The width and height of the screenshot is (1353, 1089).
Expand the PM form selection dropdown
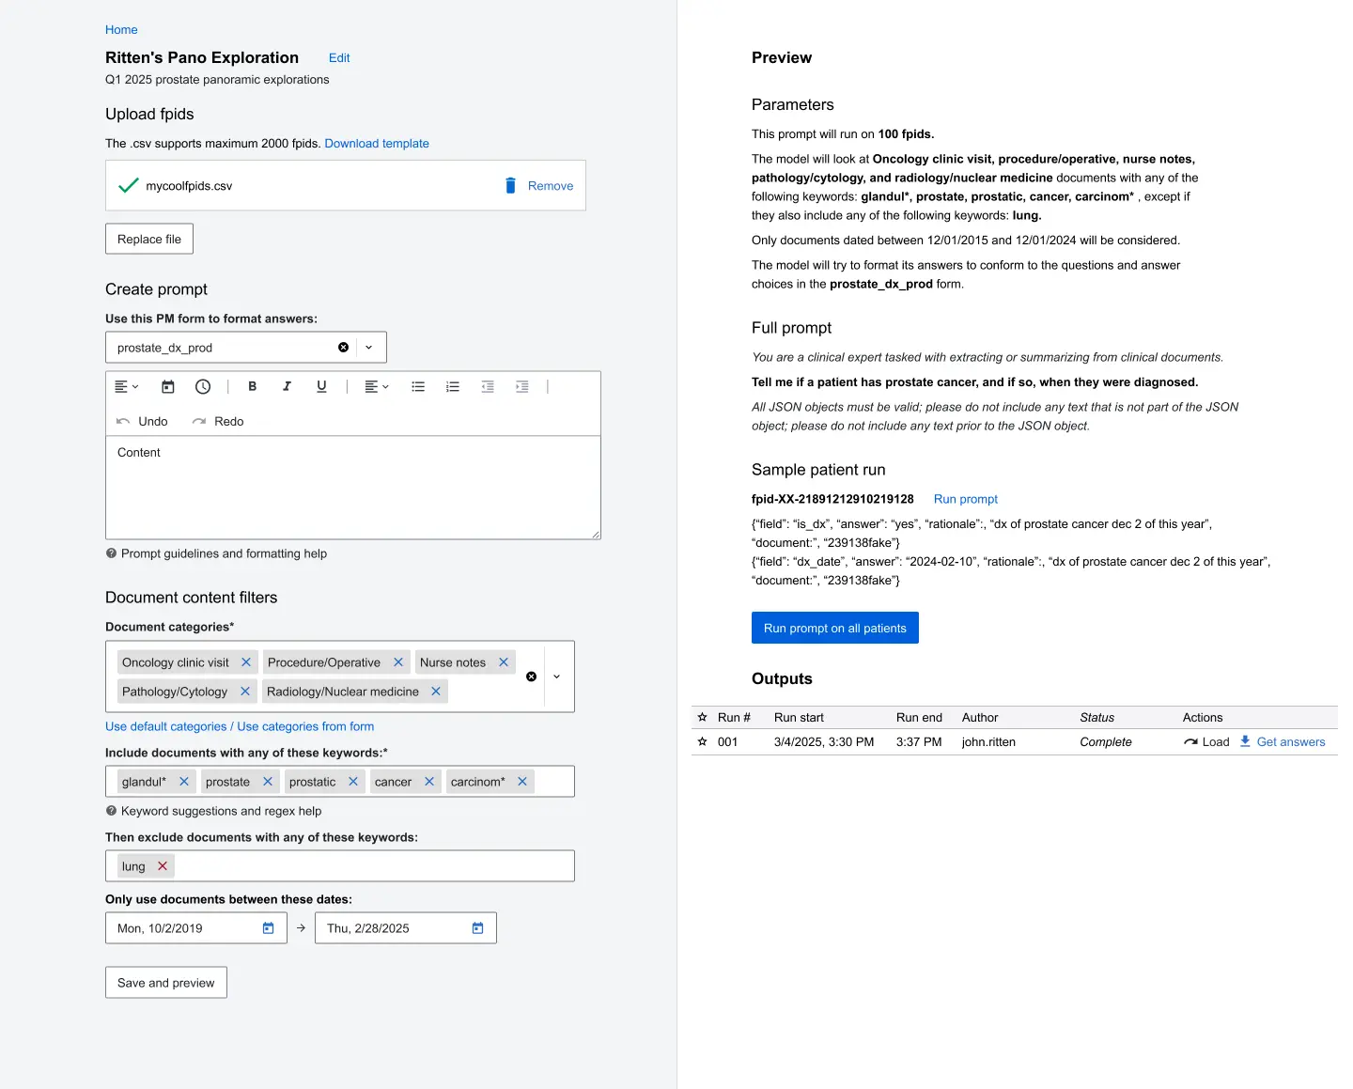pyautogui.click(x=369, y=348)
